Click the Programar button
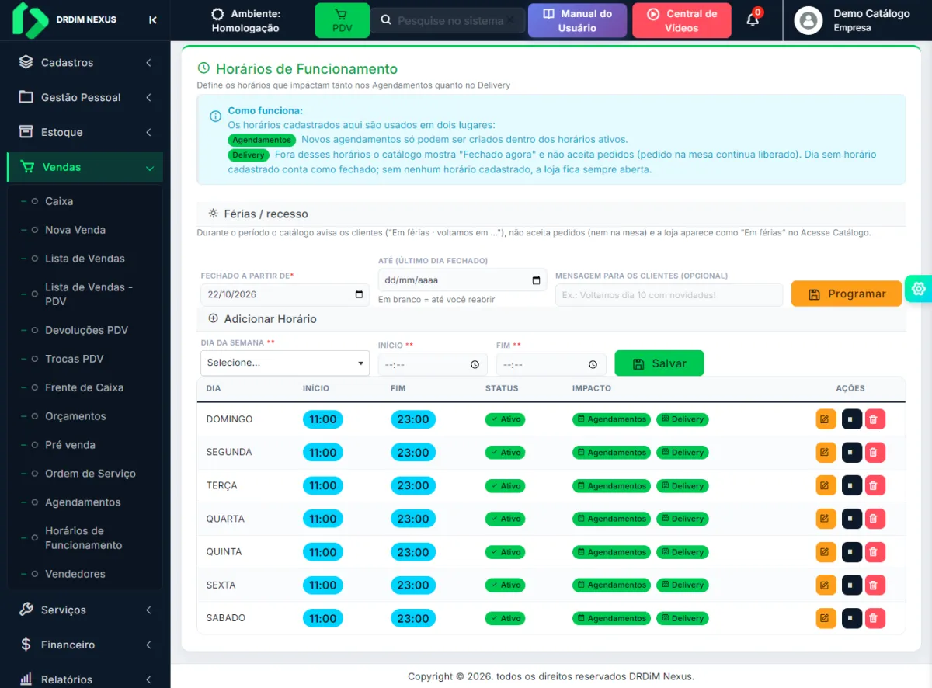 pyautogui.click(x=847, y=294)
